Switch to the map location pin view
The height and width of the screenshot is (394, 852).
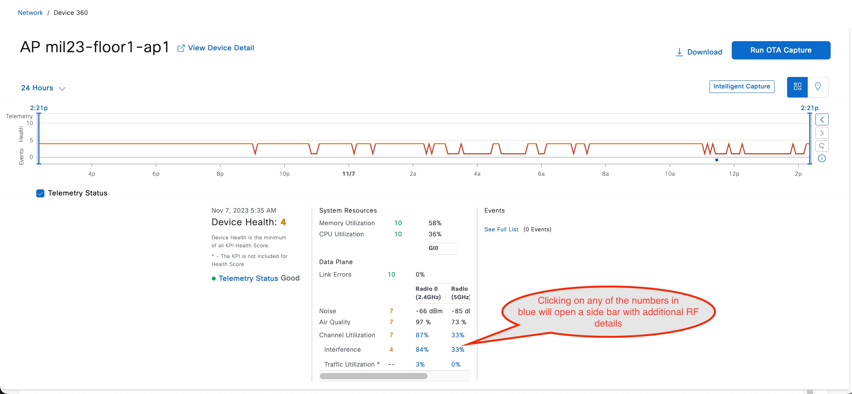pos(818,87)
